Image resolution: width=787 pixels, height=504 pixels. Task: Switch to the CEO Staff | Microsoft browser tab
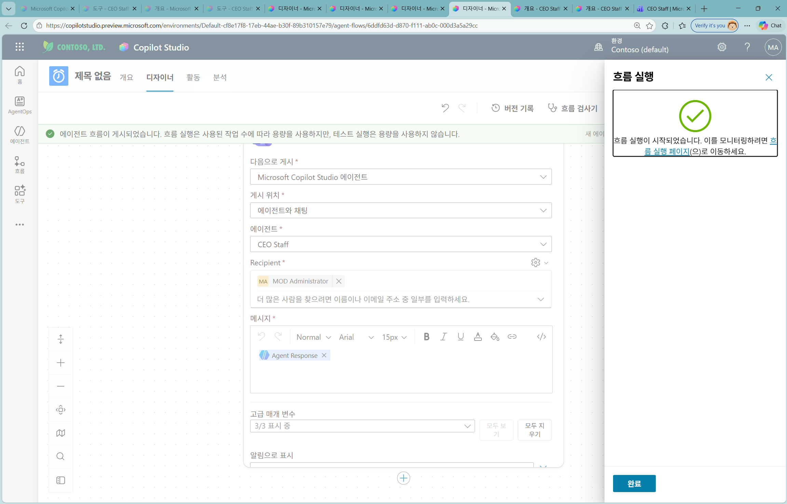tap(664, 9)
